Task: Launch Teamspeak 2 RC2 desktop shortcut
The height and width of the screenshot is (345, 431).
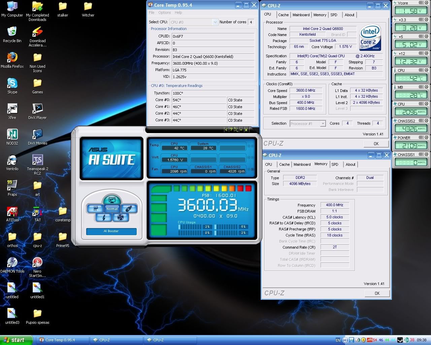Action: pos(37,164)
